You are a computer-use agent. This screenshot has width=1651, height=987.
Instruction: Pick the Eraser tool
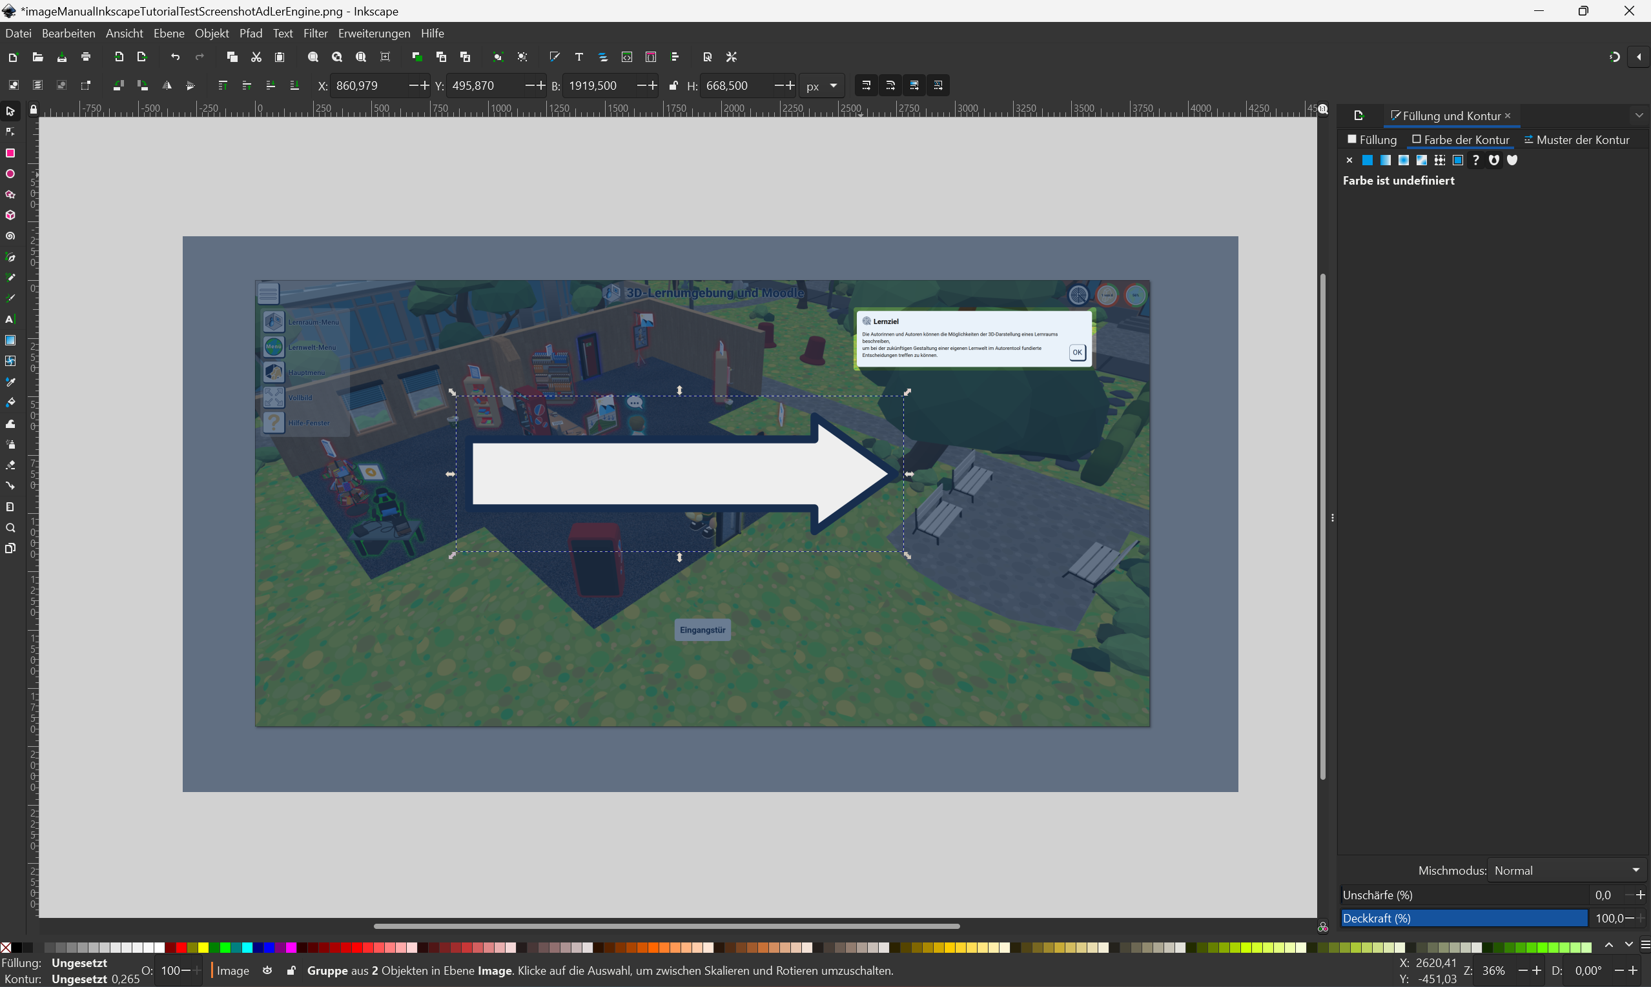click(x=10, y=465)
